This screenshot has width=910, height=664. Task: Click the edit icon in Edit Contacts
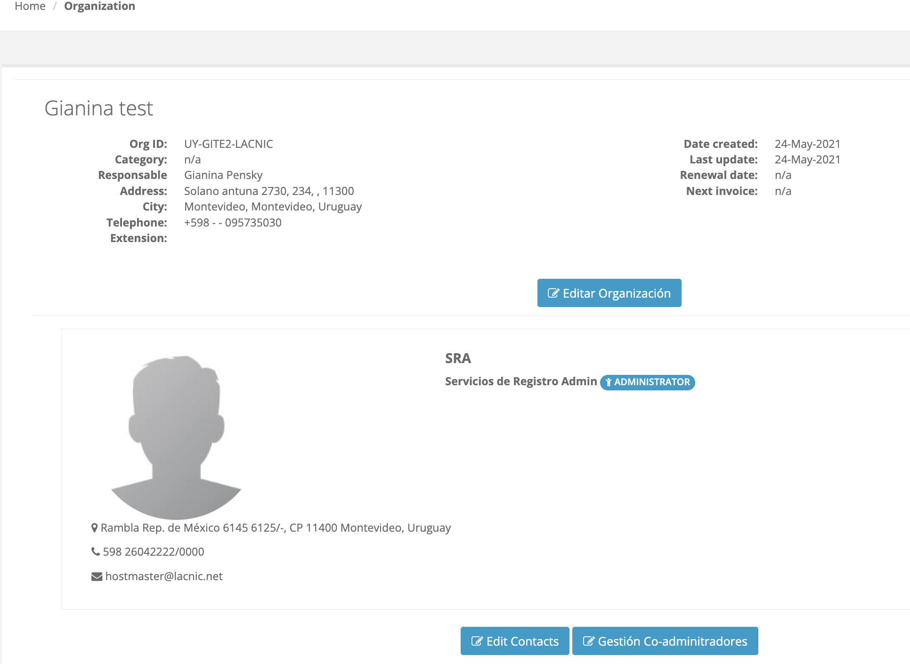[x=477, y=641]
